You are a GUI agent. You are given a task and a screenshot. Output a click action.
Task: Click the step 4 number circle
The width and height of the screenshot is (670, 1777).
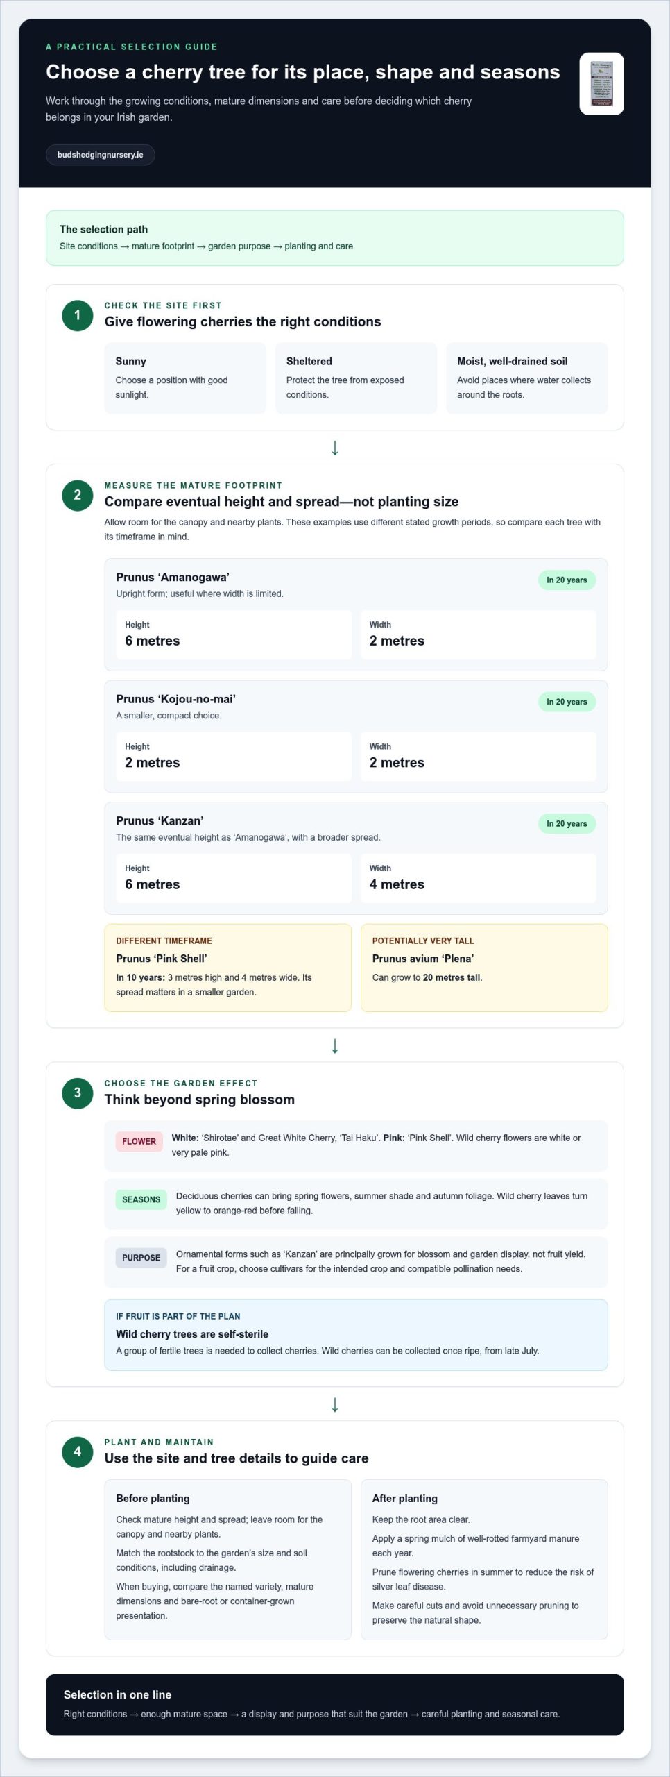[x=78, y=1451]
